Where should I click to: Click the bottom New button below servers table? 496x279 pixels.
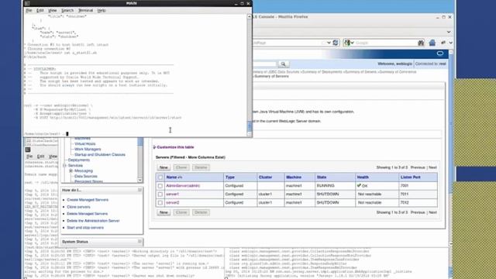click(x=164, y=212)
